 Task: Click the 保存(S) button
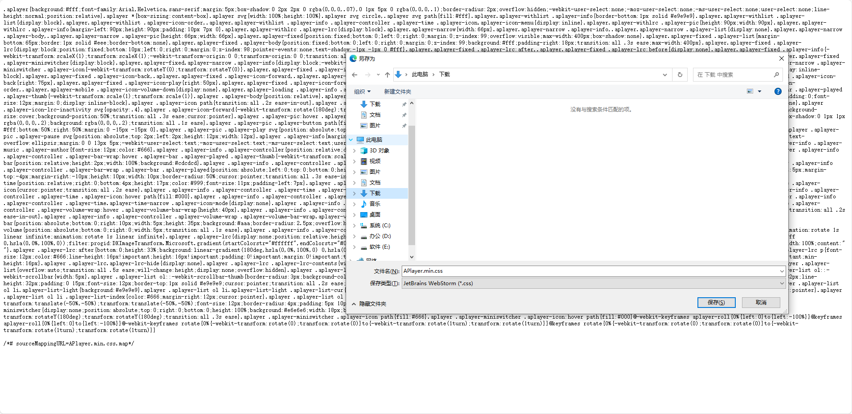click(716, 303)
